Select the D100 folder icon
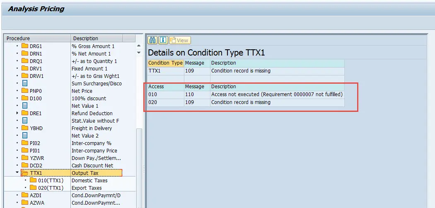This screenshot has width=435, height=208. [25, 98]
